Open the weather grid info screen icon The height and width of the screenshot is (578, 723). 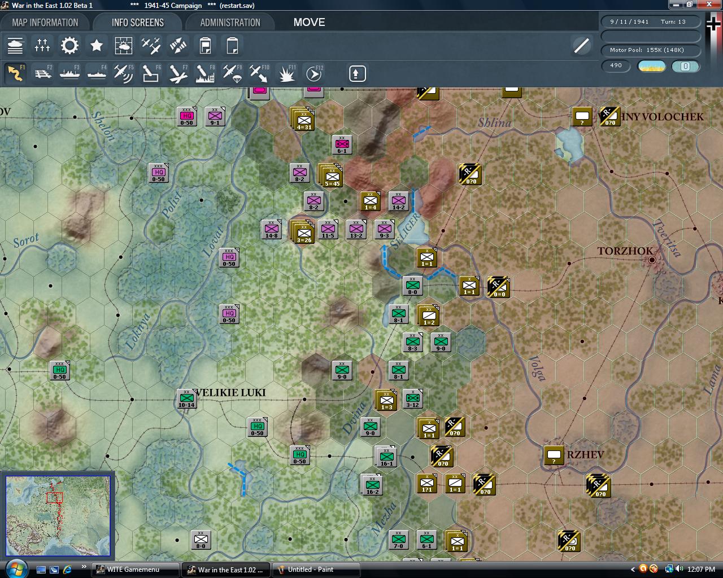coord(124,45)
